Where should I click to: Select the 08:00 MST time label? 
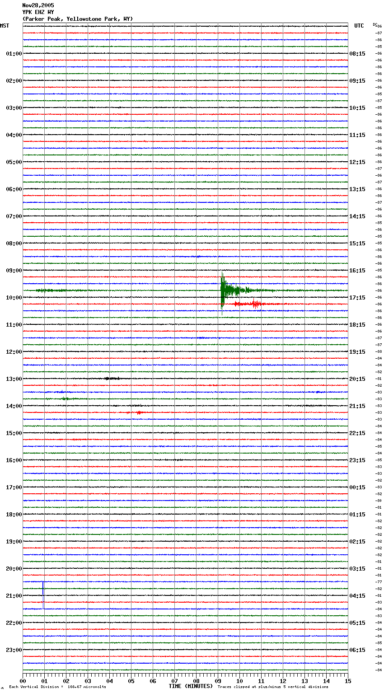[x=14, y=243]
